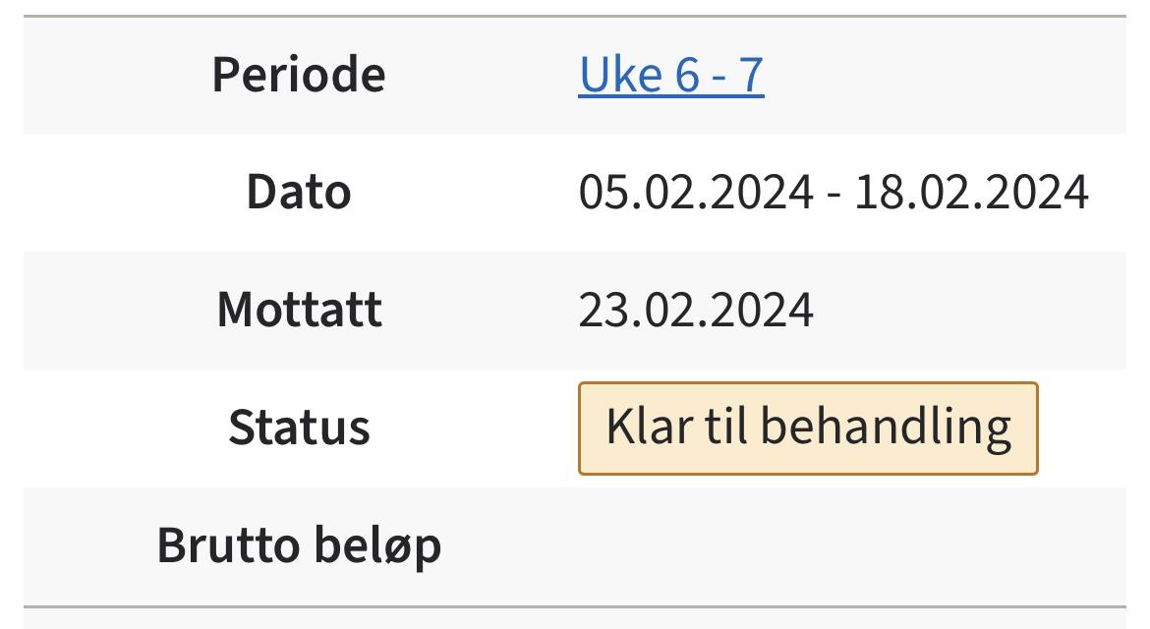Click the Klar til behandling status badge
The width and height of the screenshot is (1150, 629).
coord(808,429)
